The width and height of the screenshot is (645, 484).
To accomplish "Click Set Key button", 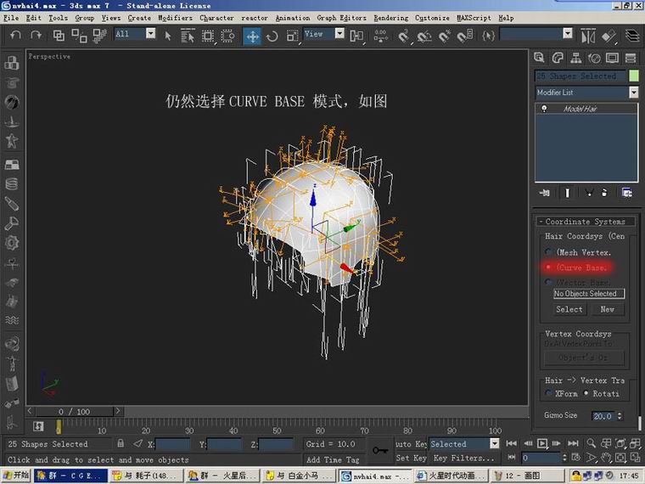I will pyautogui.click(x=411, y=458).
